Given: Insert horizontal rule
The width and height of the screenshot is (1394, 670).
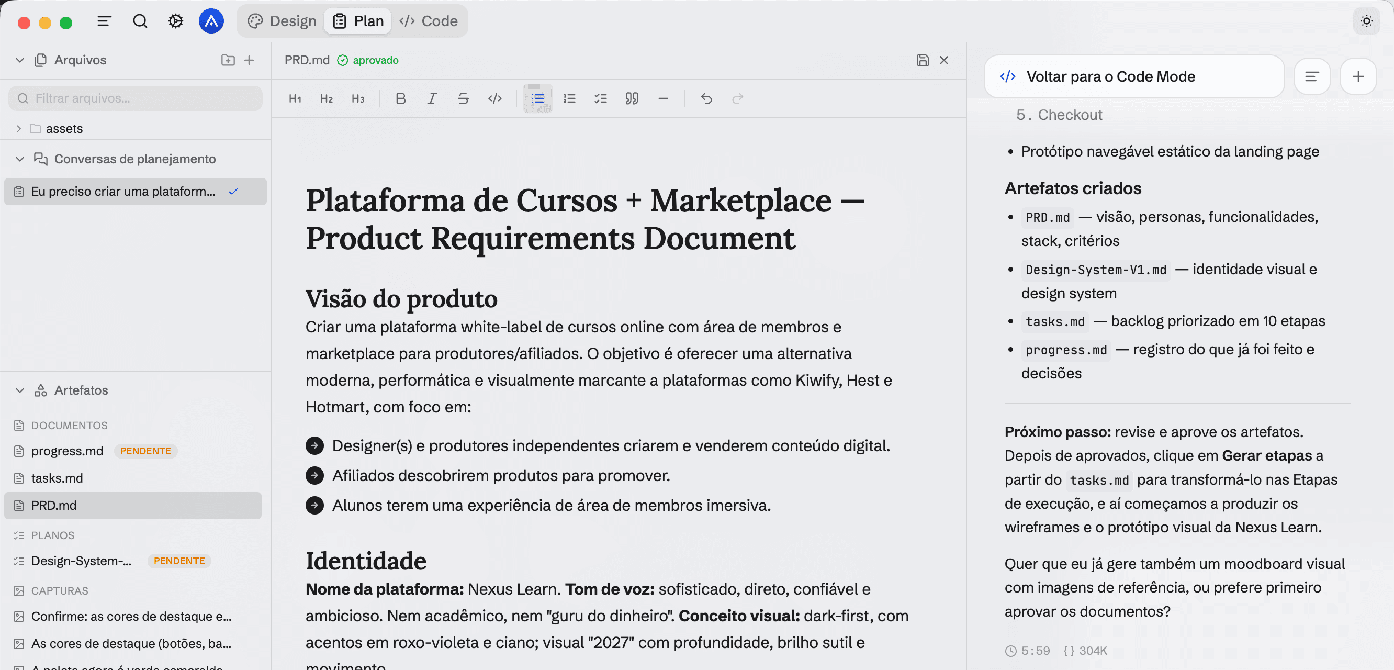Looking at the screenshot, I should 664,98.
